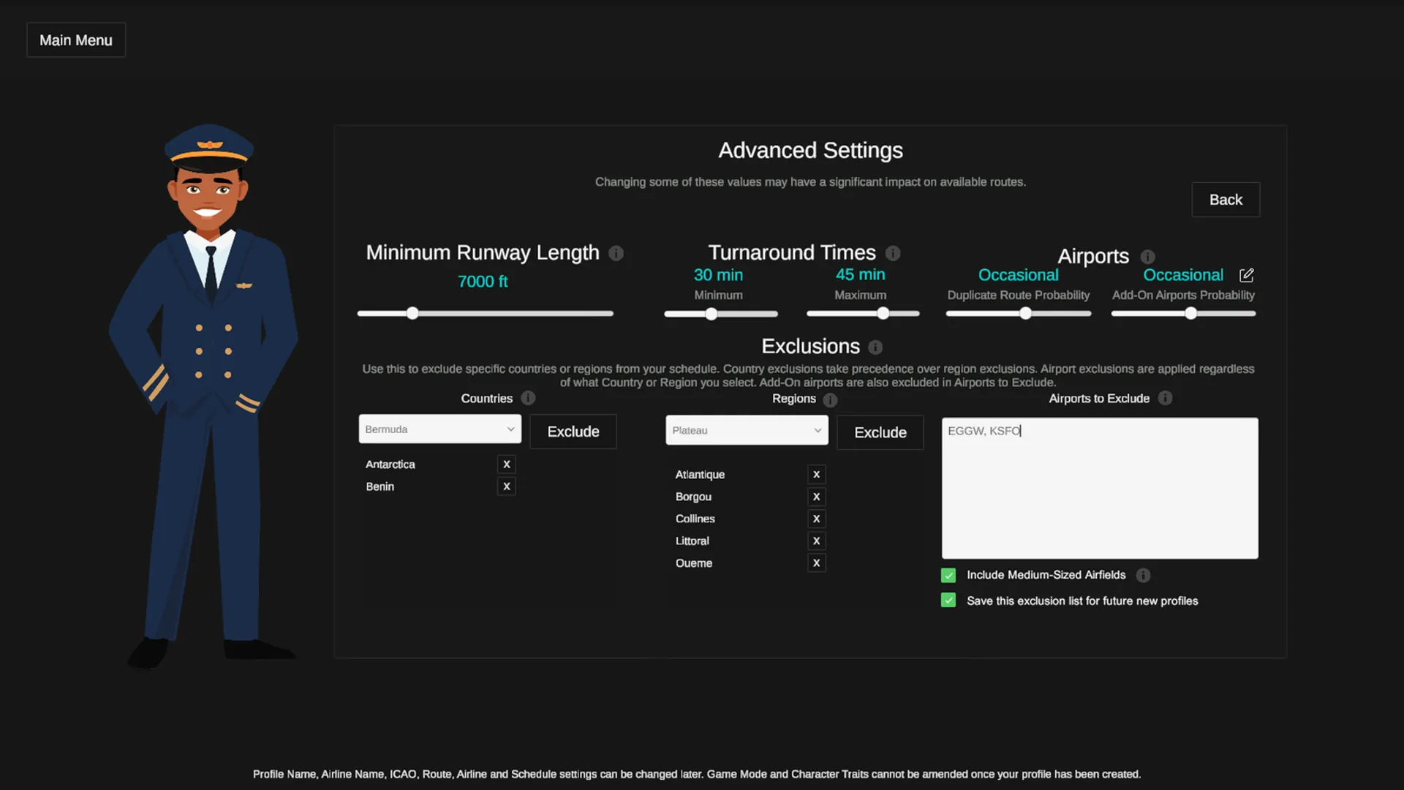Remove Borgou from excluded regions
Viewport: 1404px width, 790px height.
816,497
